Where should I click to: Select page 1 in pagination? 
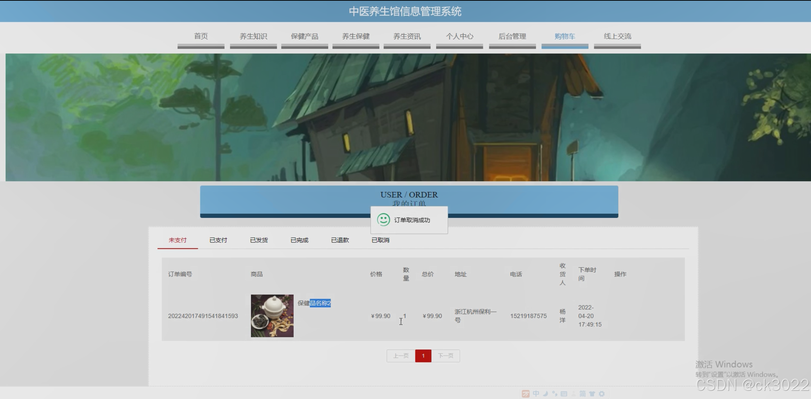[423, 356]
